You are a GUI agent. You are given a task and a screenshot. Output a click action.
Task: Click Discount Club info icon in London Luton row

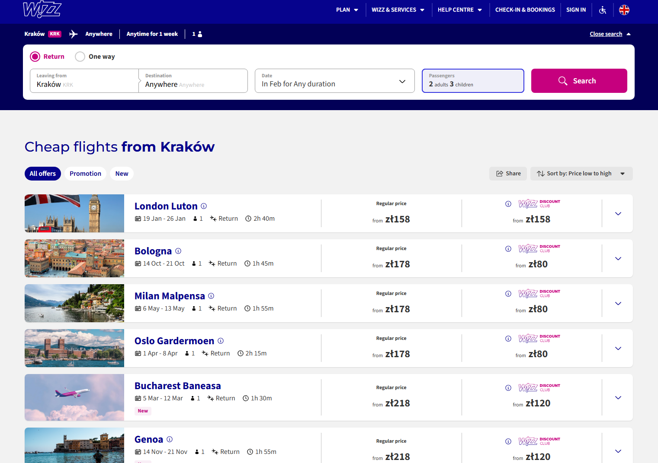[x=508, y=204]
